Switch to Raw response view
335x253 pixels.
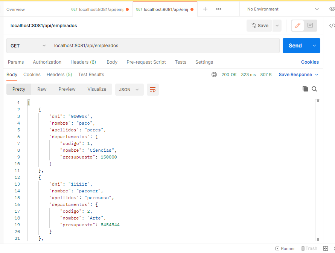click(41, 89)
